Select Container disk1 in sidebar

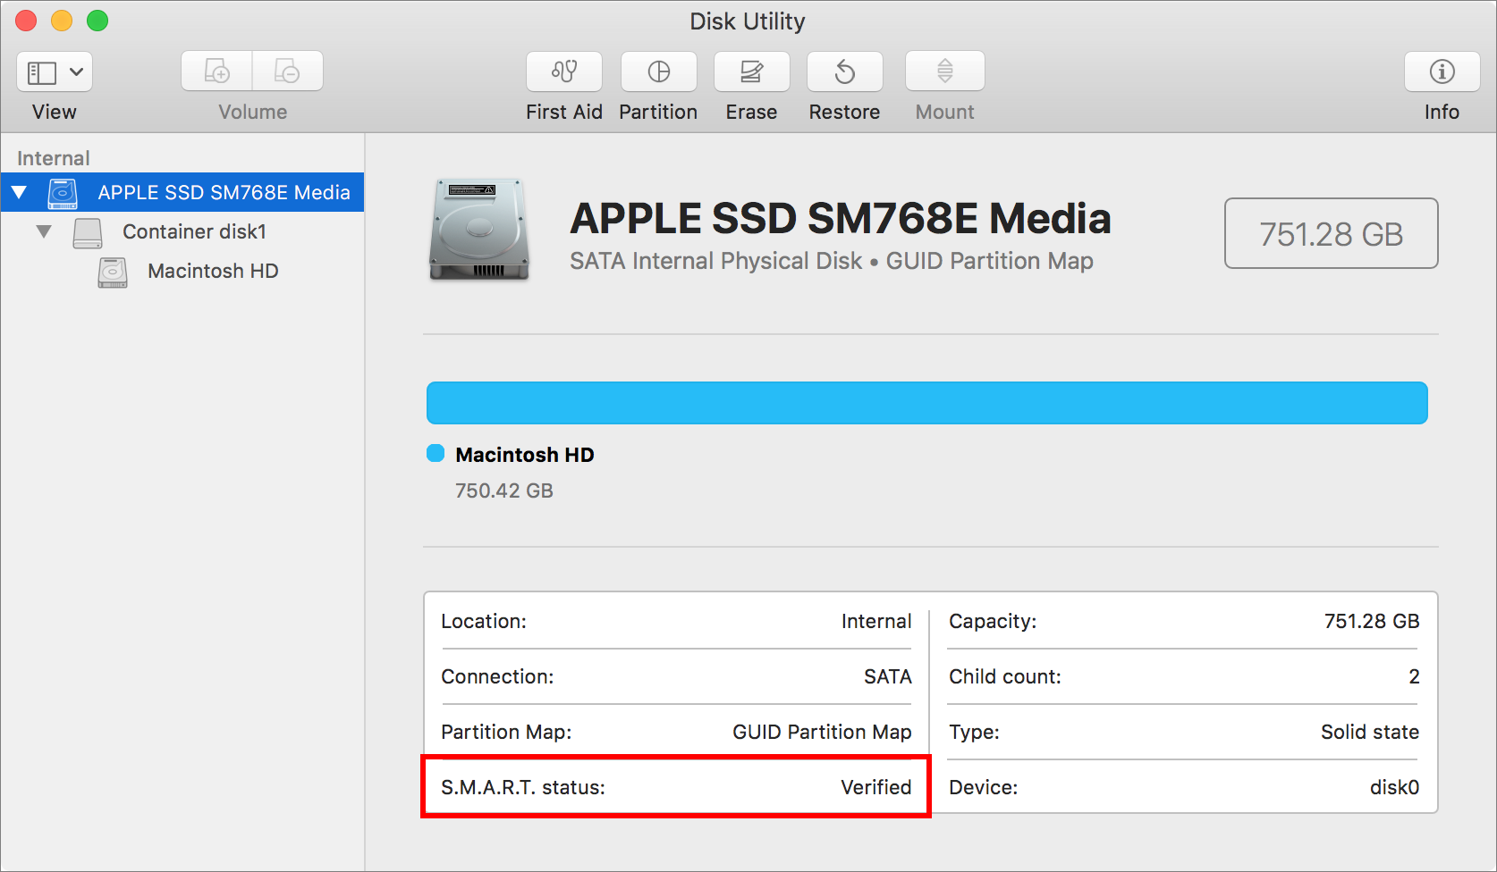coord(182,231)
